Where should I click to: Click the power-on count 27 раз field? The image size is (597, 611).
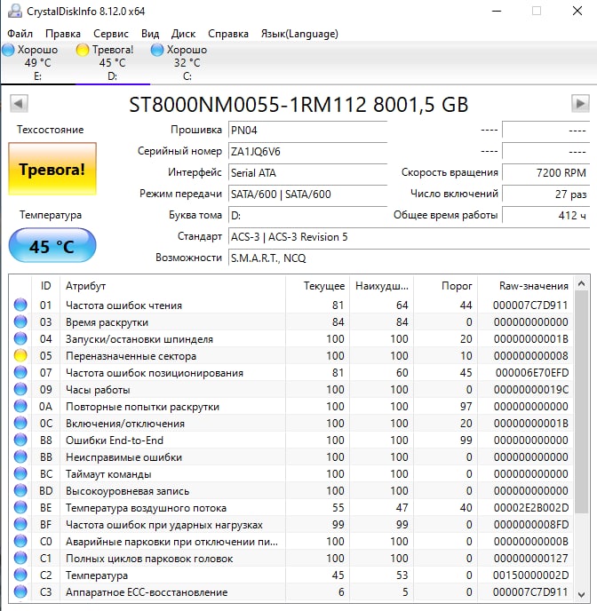click(545, 194)
